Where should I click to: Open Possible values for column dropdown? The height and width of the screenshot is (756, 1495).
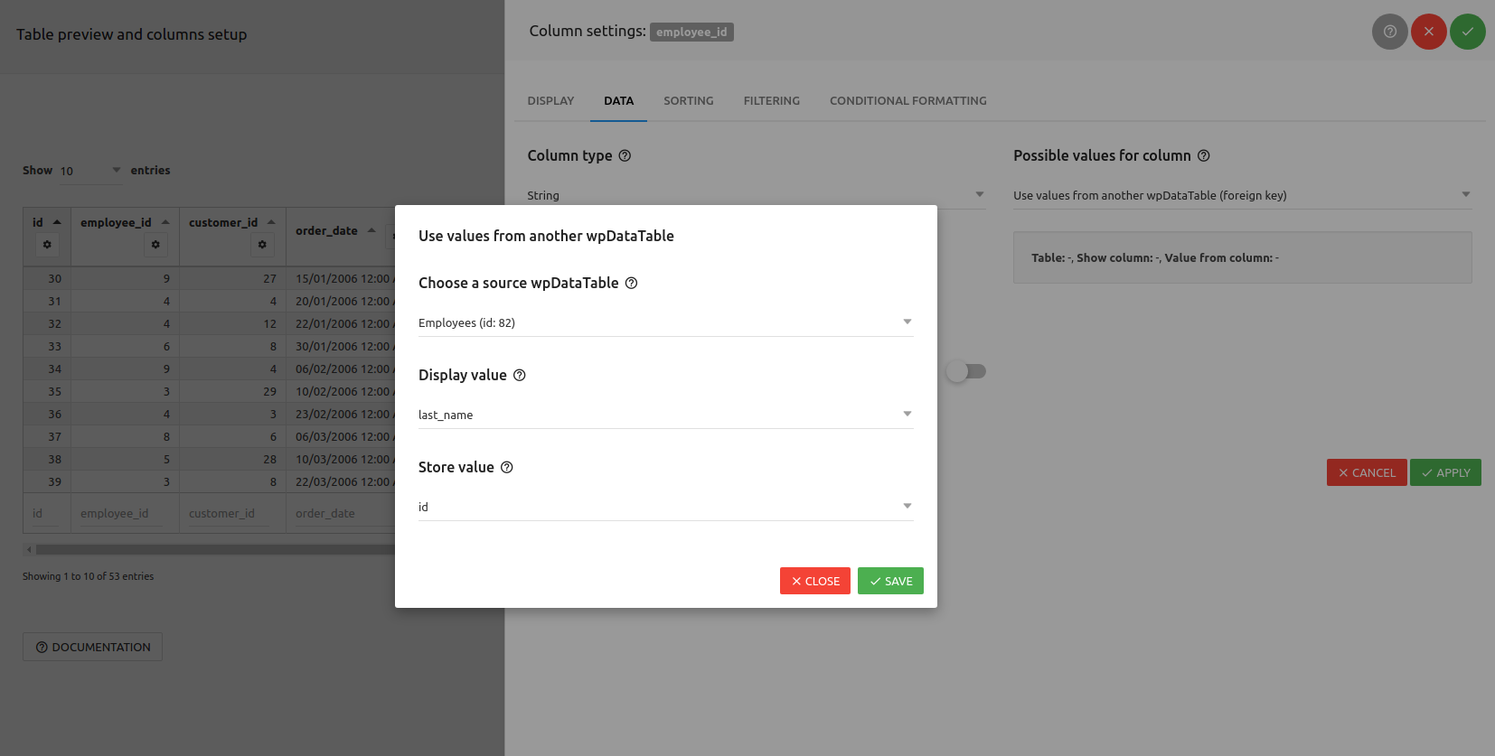pos(1243,195)
